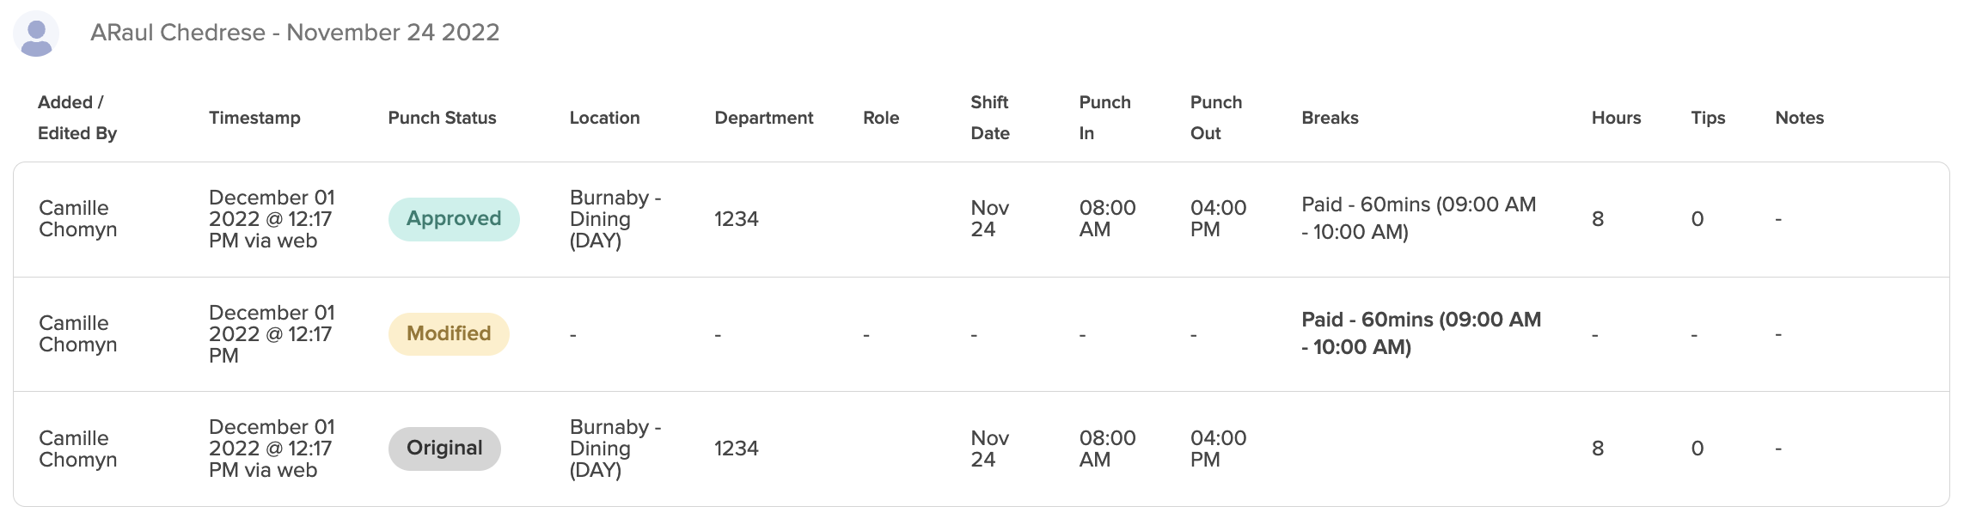Screen dimensions: 1982x531
Task: Click the Added / Edited By header
Action: click(76, 118)
